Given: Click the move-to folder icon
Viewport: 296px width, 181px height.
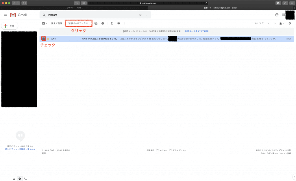Looking at the screenshot, I should click(112, 23).
